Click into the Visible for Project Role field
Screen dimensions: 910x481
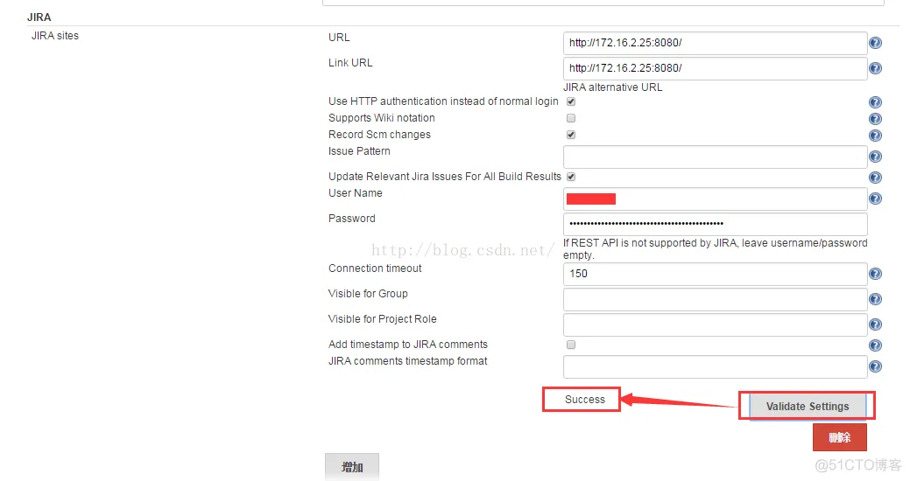click(x=715, y=325)
